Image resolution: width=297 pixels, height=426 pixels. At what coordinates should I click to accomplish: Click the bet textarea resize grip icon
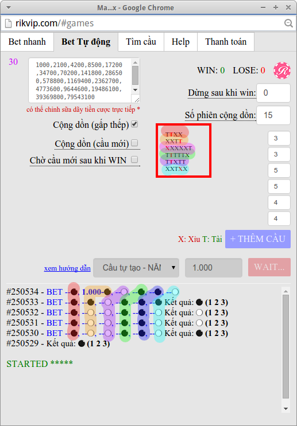click(137, 100)
